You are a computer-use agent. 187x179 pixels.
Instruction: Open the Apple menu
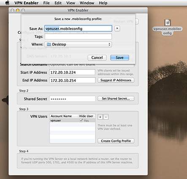(x=7, y=3)
